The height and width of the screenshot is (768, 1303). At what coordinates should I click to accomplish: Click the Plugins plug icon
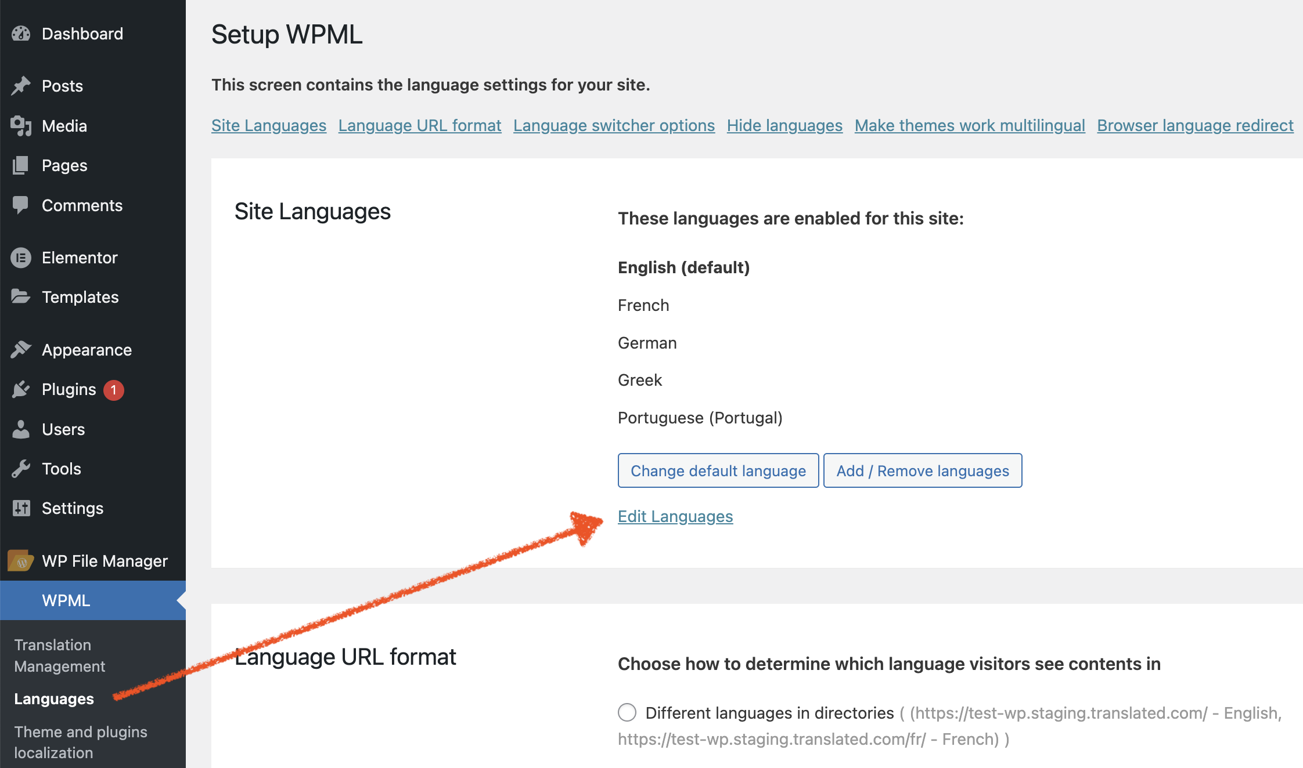(21, 389)
